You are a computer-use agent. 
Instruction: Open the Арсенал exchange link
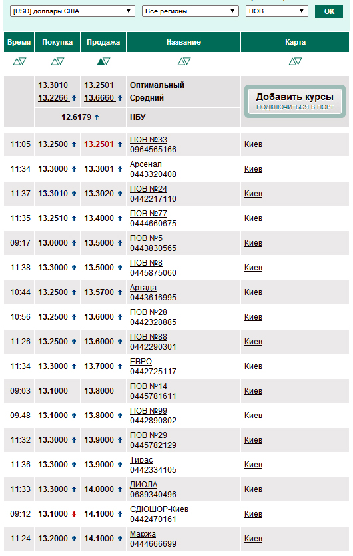pyautogui.click(x=145, y=164)
